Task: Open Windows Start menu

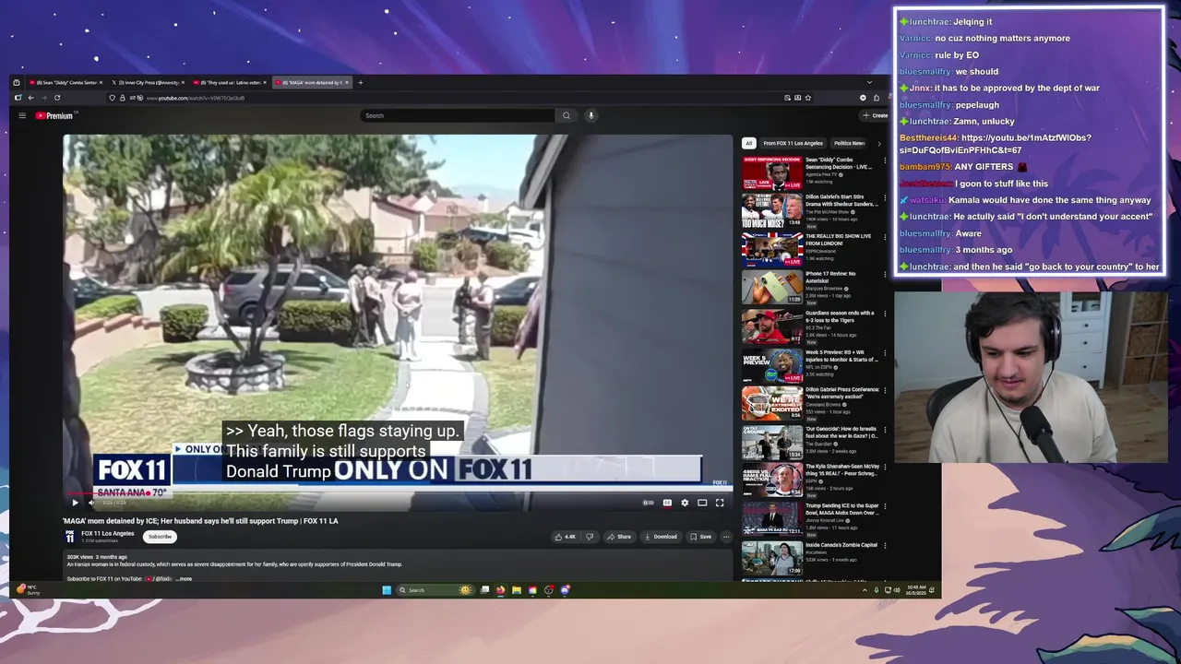Action: [x=387, y=590]
